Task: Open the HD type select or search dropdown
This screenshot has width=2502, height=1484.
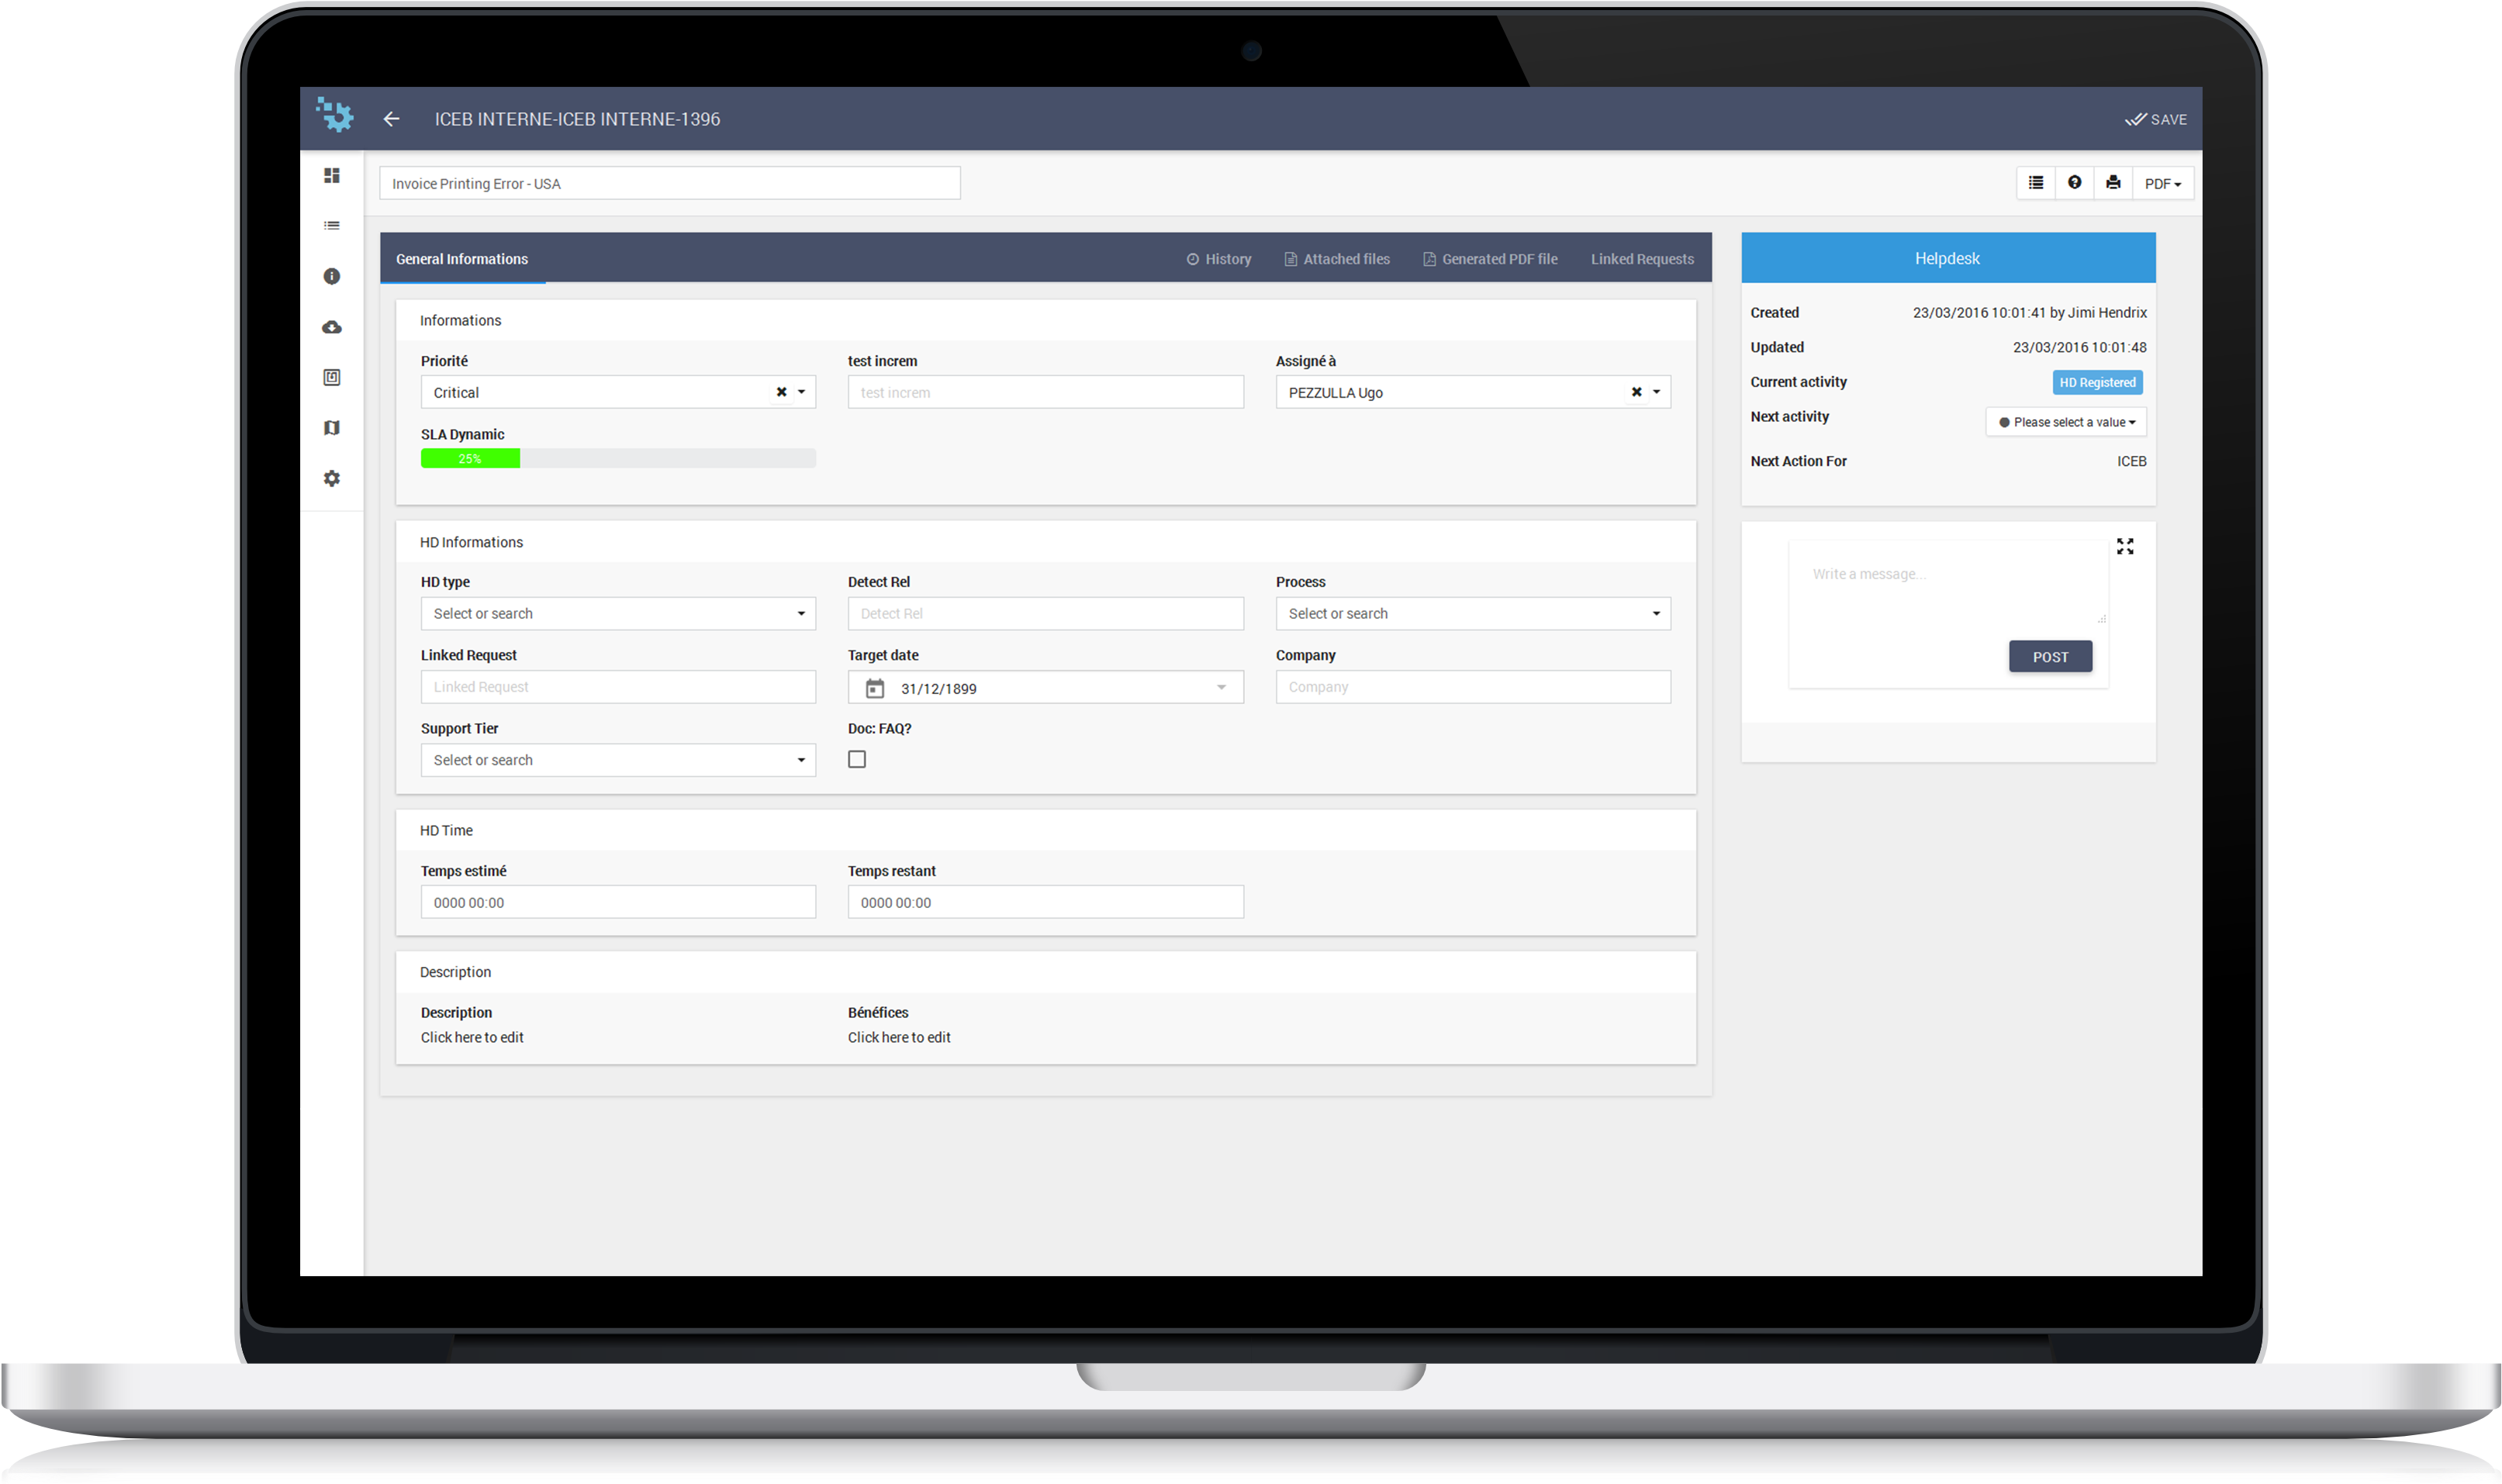Action: [617, 613]
